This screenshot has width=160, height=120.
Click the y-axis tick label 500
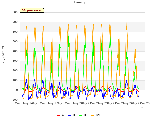coord(15,42)
